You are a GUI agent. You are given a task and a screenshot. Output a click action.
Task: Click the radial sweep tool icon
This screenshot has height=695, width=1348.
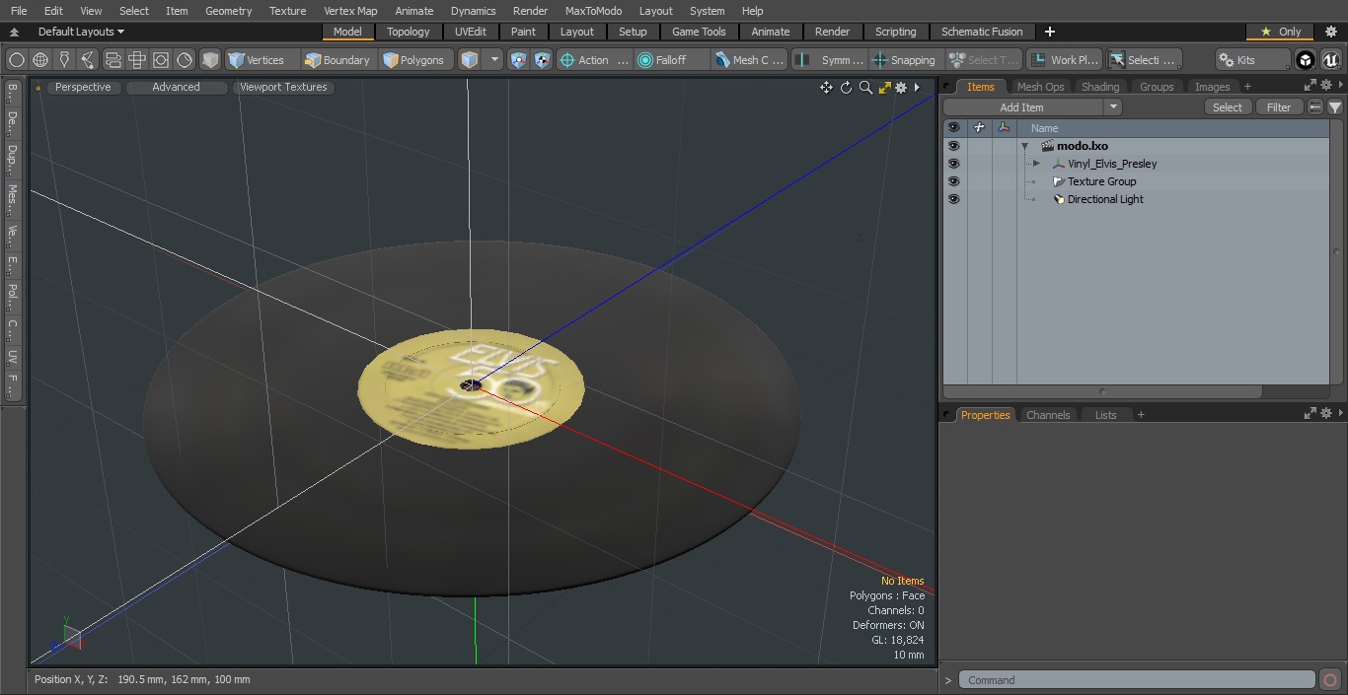tap(185, 60)
